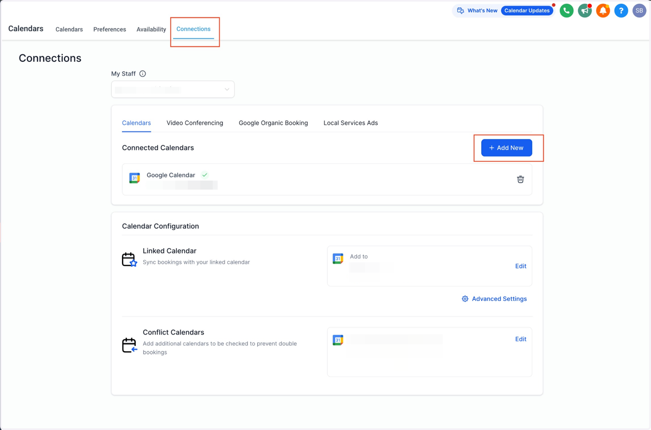Click the Advanced Settings gear icon
The image size is (651, 430).
pyautogui.click(x=465, y=299)
